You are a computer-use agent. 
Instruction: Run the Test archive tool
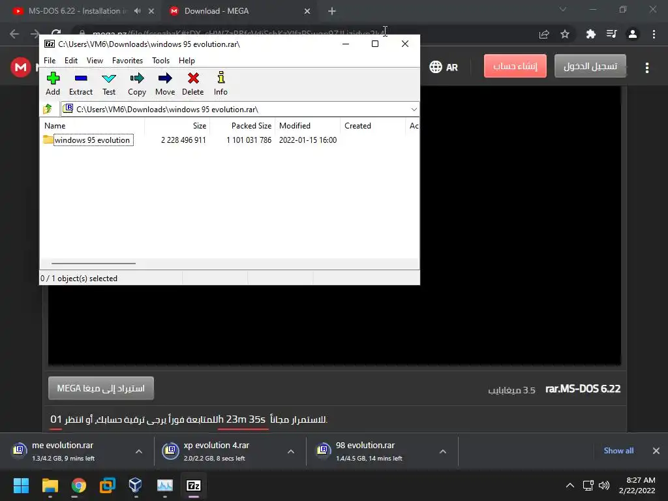coord(109,84)
